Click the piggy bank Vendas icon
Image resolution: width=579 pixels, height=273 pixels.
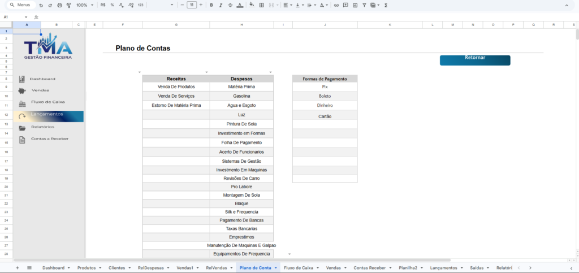[22, 90]
